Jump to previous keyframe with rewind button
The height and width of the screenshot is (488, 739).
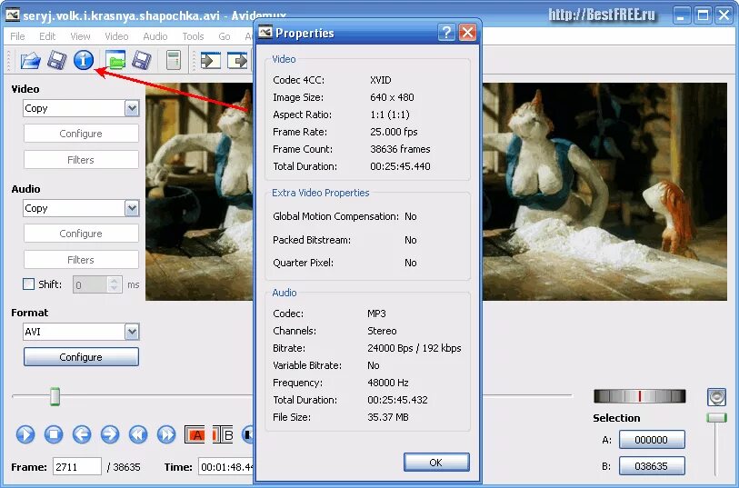138,434
